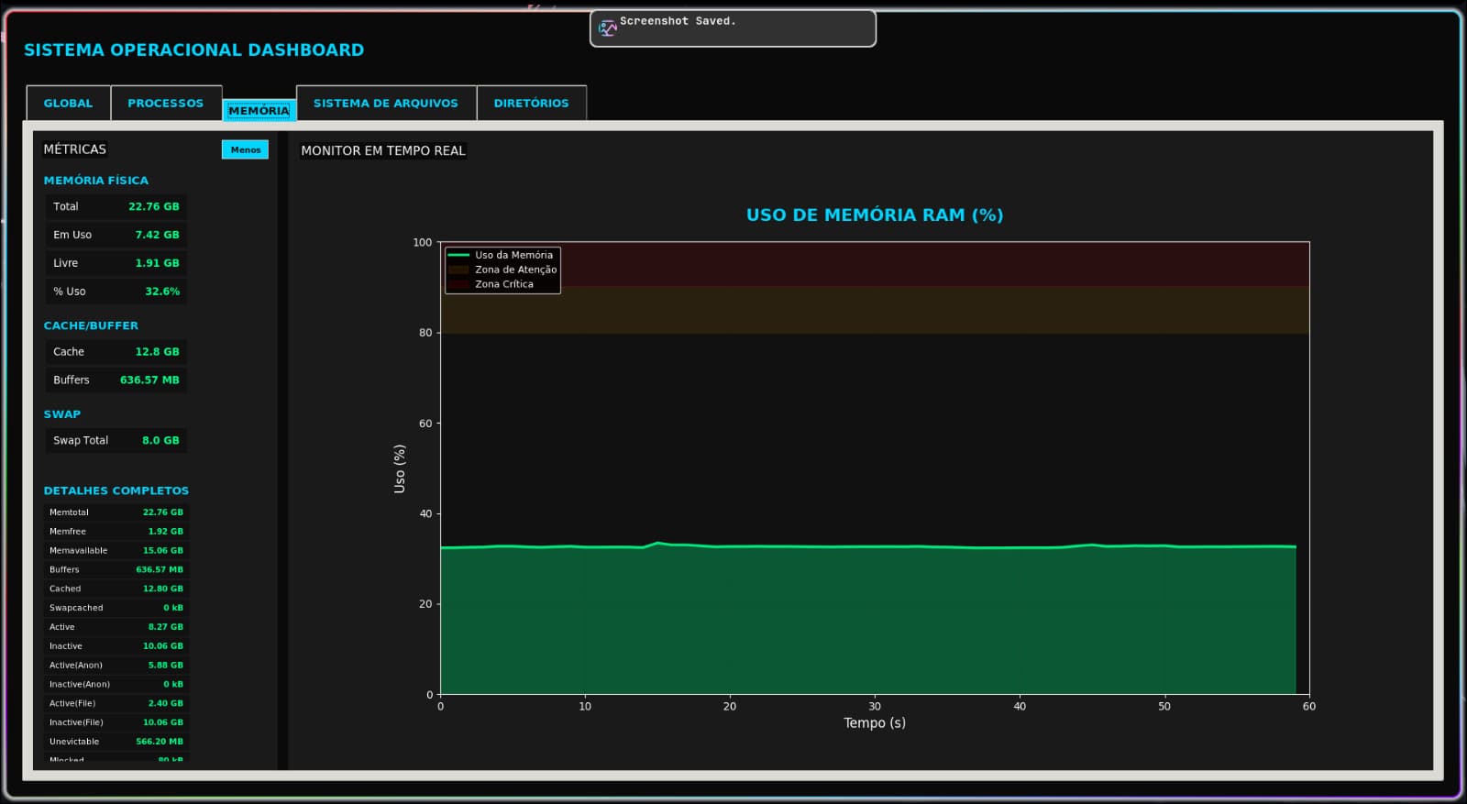Click the Uso da Memória legend line

coord(458,255)
